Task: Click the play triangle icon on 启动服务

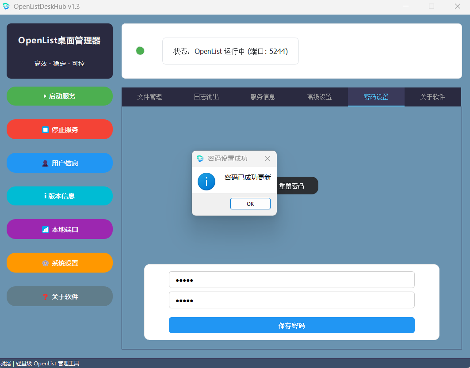Action: pos(45,96)
